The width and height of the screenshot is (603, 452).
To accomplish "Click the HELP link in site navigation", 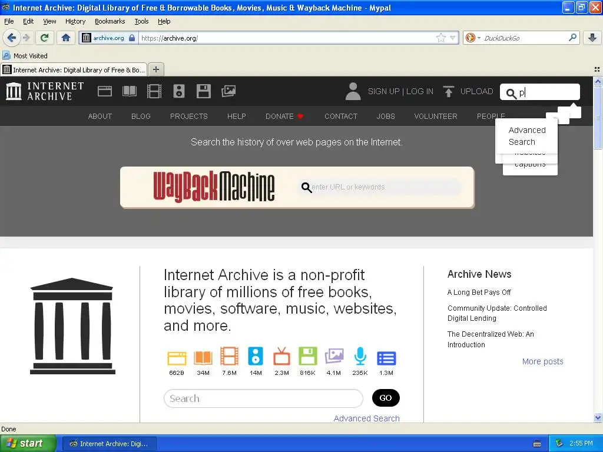I will [x=237, y=116].
